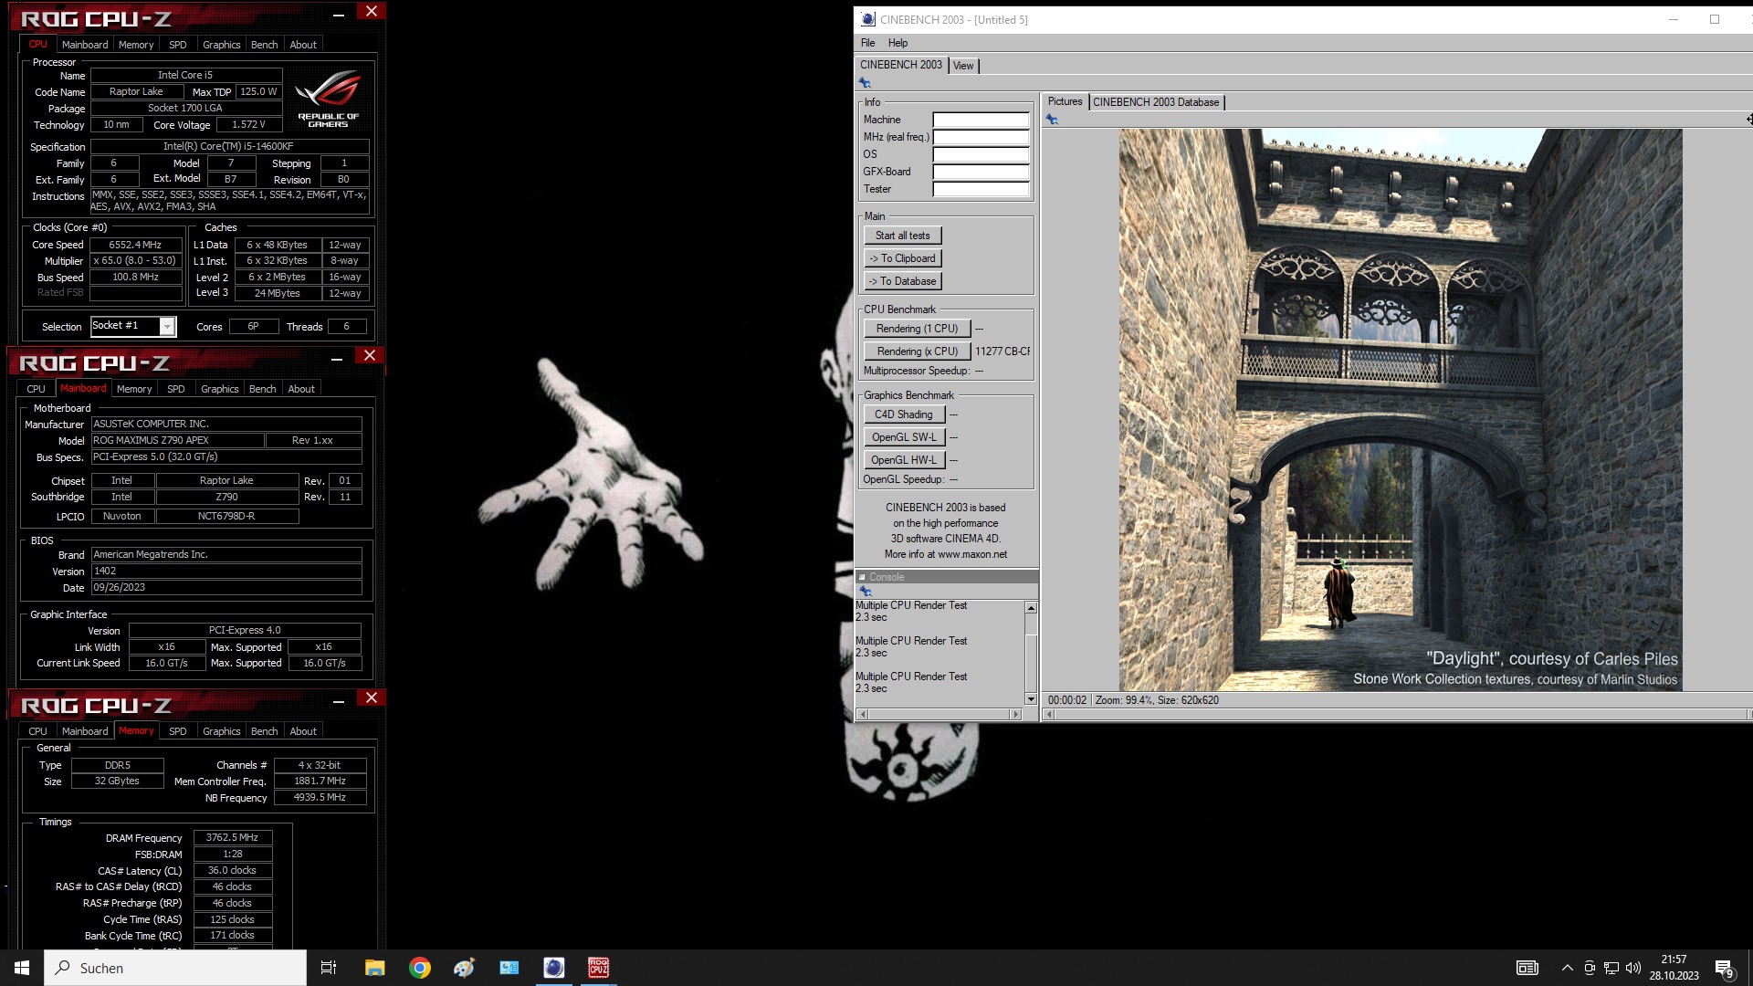Click the Republic of Gamers logo
This screenshot has width=1753, height=986.
tap(328, 98)
